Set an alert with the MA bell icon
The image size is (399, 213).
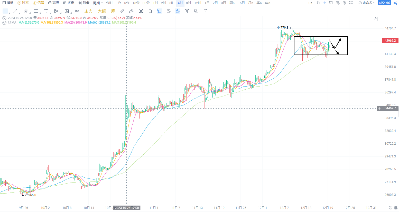(10, 23)
